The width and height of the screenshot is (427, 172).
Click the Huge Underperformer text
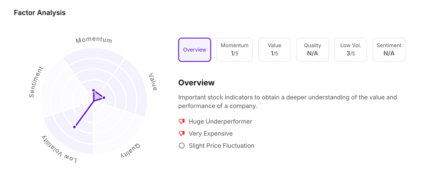pos(220,121)
